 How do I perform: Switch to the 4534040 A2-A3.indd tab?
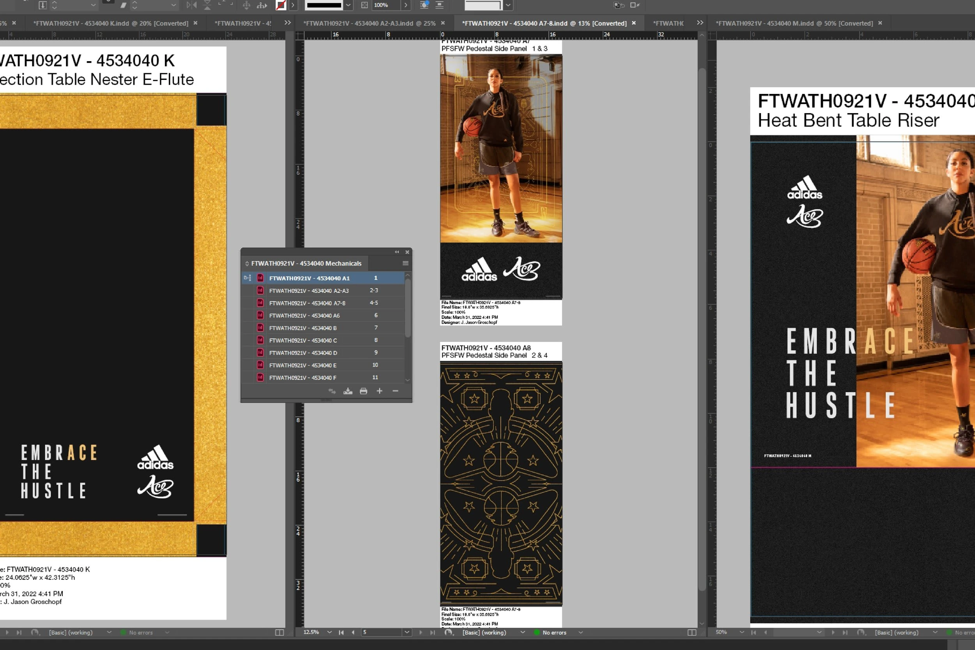(369, 23)
